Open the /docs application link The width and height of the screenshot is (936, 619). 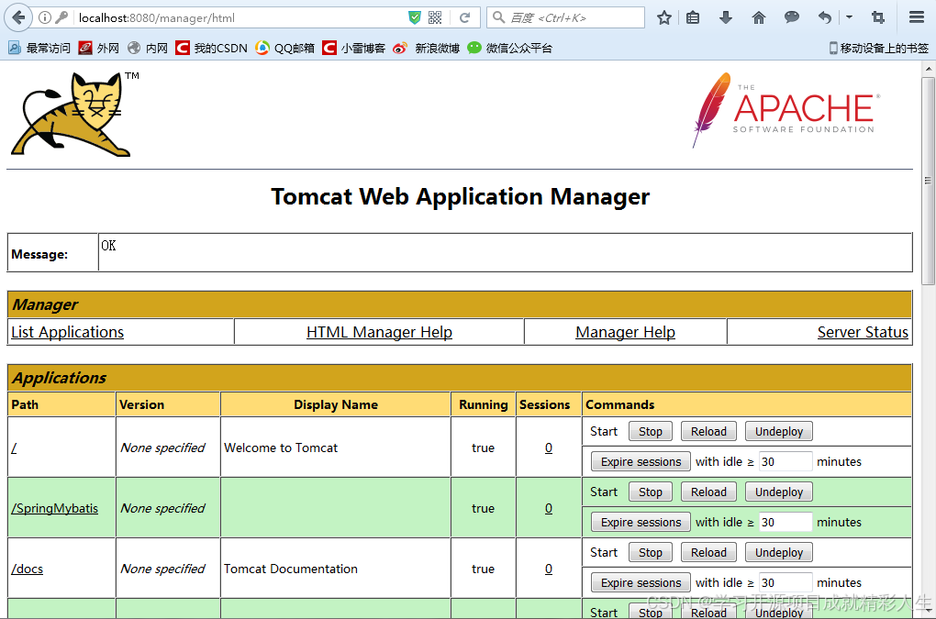[27, 569]
